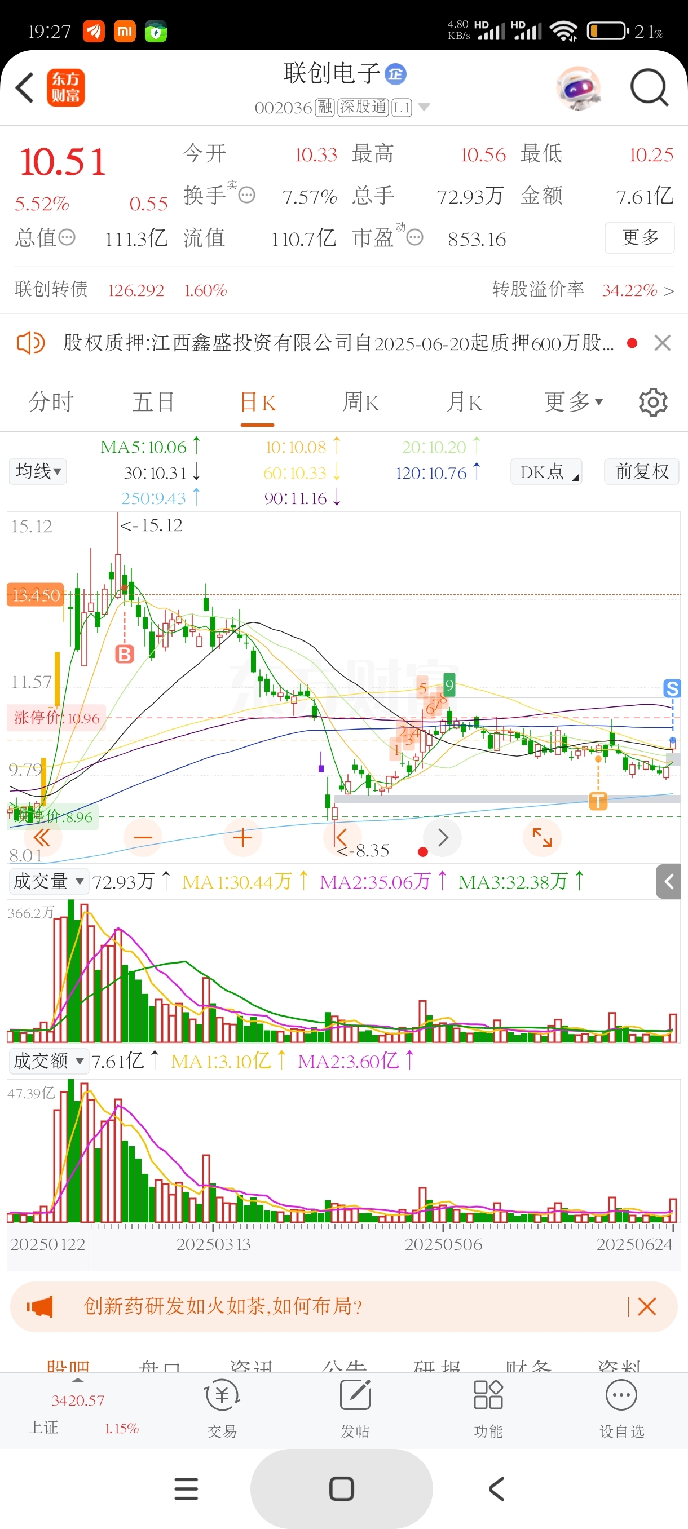This screenshot has width=688, height=1529.
Task: Tap the speaker announcement icon
Action: click(x=30, y=343)
